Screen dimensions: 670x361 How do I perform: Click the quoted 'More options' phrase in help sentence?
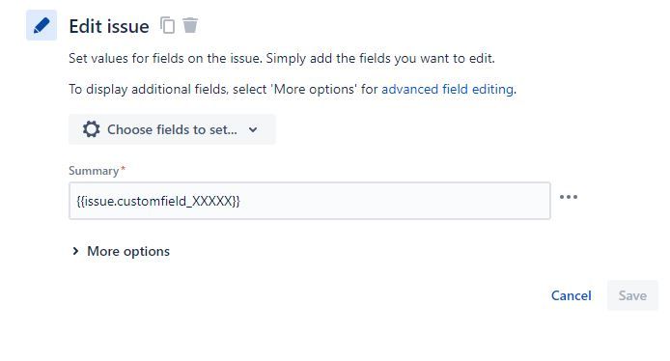click(x=314, y=89)
